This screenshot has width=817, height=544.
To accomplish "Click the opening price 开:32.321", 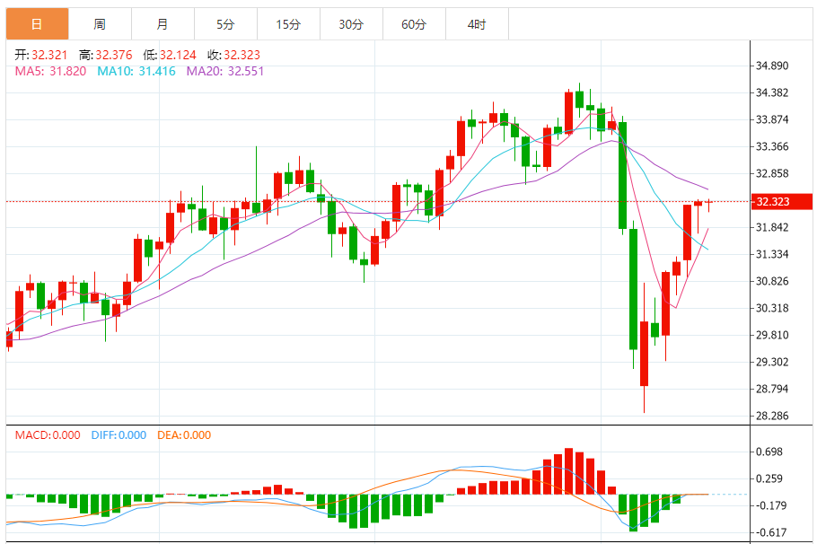I will click(x=41, y=55).
